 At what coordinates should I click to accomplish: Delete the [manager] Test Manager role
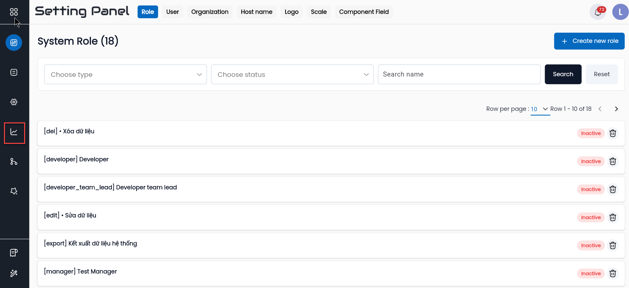point(613,273)
